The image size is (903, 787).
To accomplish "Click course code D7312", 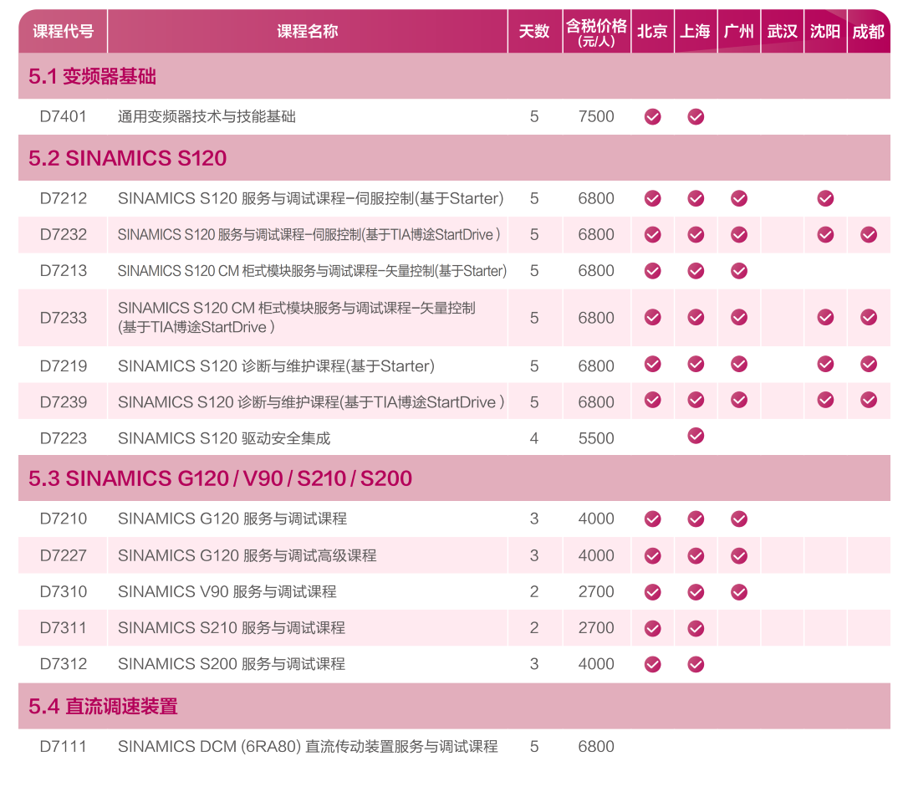I will 63,664.
